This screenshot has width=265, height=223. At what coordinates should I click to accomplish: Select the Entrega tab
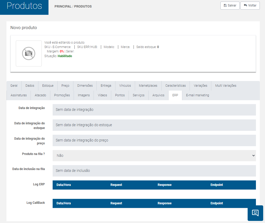coord(106,86)
